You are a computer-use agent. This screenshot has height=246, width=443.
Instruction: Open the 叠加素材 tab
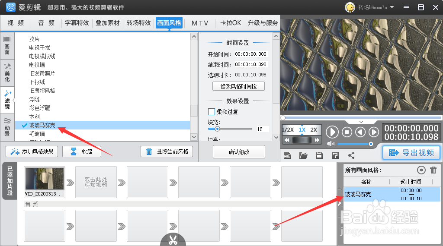pyautogui.click(x=108, y=23)
